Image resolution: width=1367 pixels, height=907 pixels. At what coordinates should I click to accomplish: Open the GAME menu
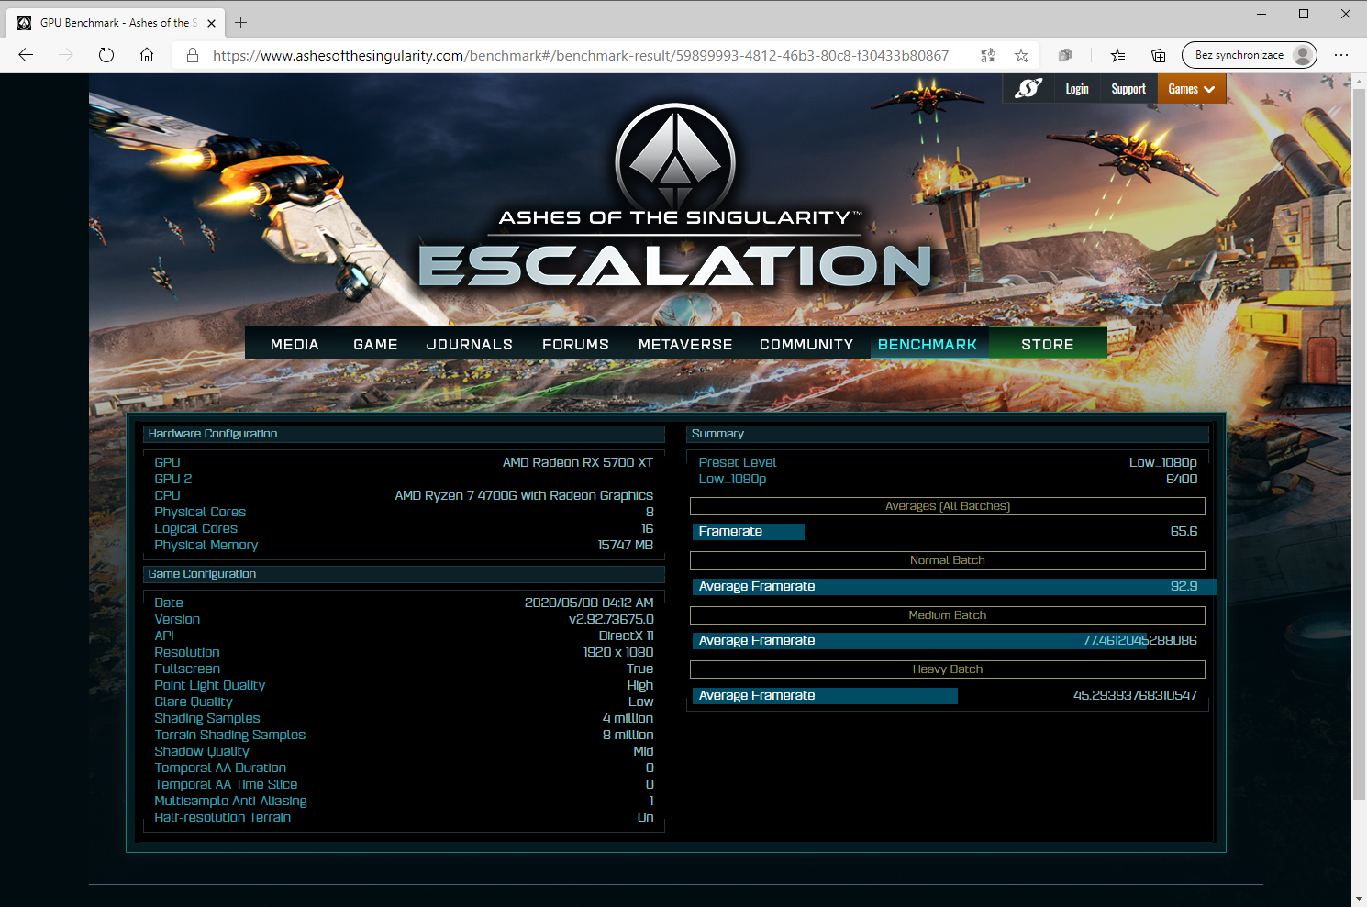point(375,344)
